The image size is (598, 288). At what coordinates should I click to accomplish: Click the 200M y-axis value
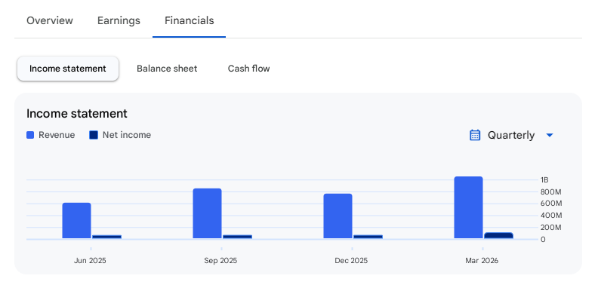551,228
